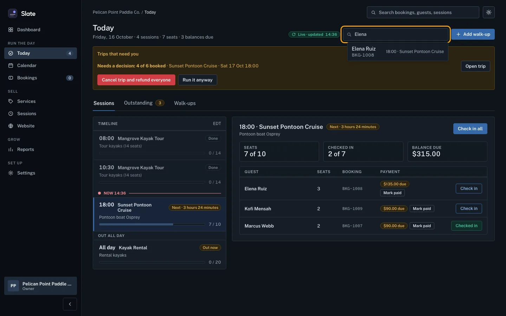Open Website in the sidebar
The image size is (506, 316).
pos(40,126)
